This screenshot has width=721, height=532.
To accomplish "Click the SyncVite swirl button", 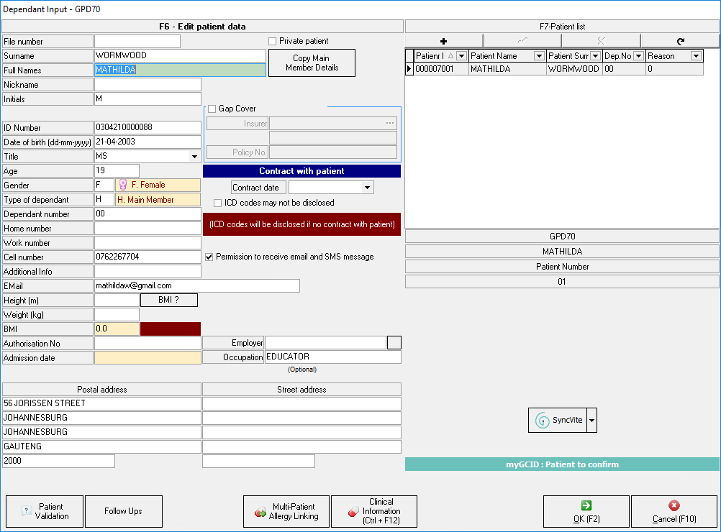I will [x=558, y=420].
